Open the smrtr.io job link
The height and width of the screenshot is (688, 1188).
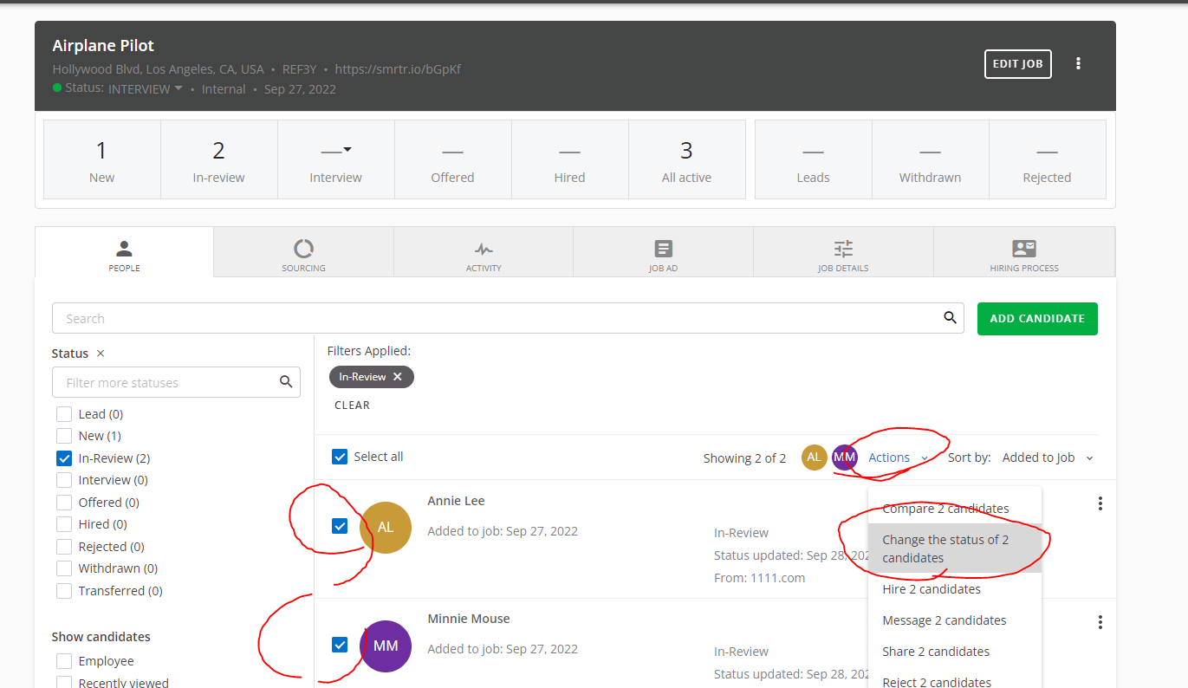(x=398, y=69)
